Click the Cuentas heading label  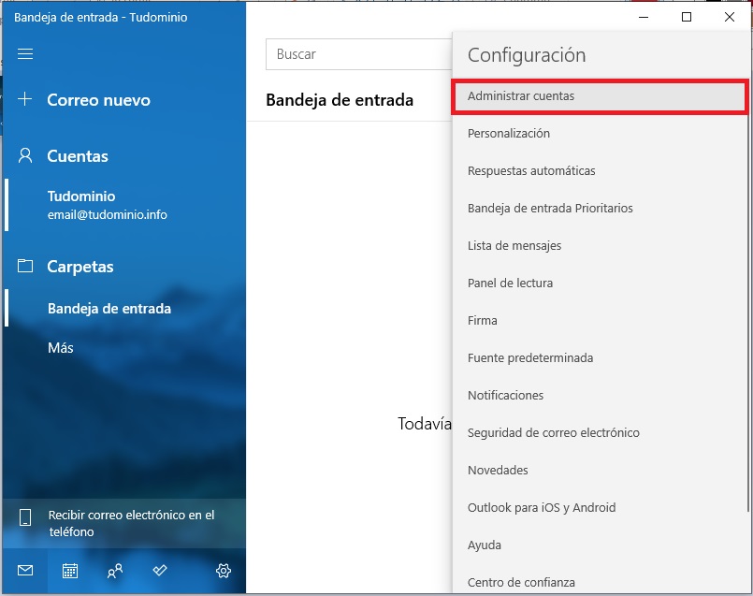tap(78, 156)
